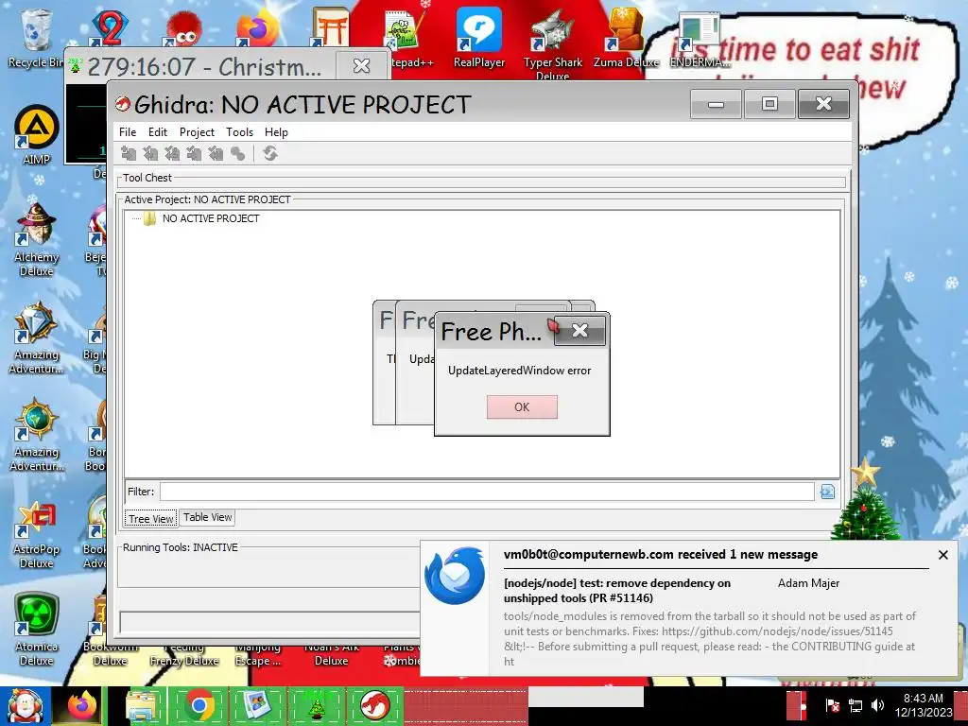Viewport: 968px width, 726px height.
Task: Open the Christmas tree countdown taskbar icon
Action: (x=316, y=705)
